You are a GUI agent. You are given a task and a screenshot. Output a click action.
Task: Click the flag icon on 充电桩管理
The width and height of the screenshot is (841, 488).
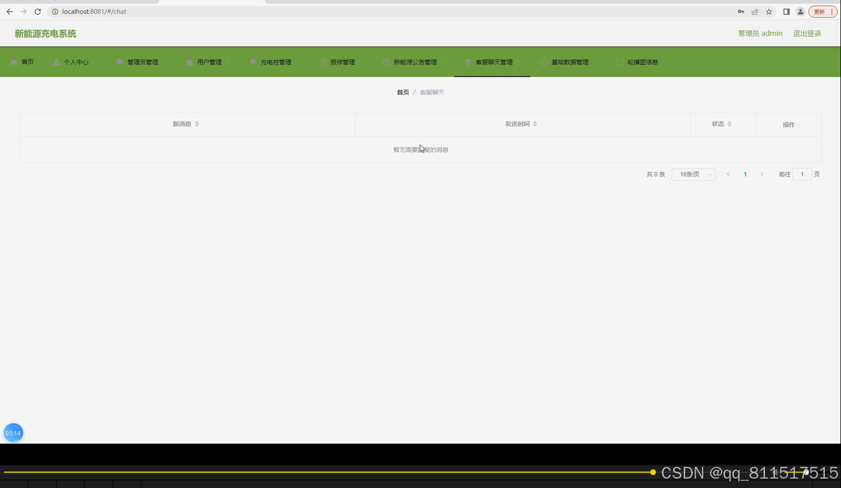pyautogui.click(x=252, y=62)
